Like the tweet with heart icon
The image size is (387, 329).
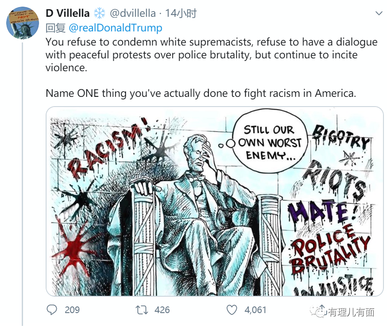tap(232, 310)
